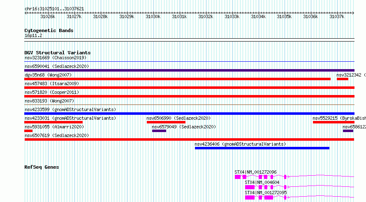Click the red nsv6506990 bar

pos(166,122)
